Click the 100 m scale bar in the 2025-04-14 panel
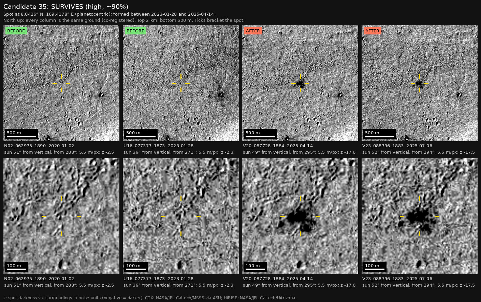Viewport: 481px width, 302px height. click(255, 267)
